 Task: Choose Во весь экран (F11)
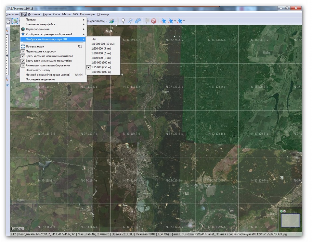53,46
